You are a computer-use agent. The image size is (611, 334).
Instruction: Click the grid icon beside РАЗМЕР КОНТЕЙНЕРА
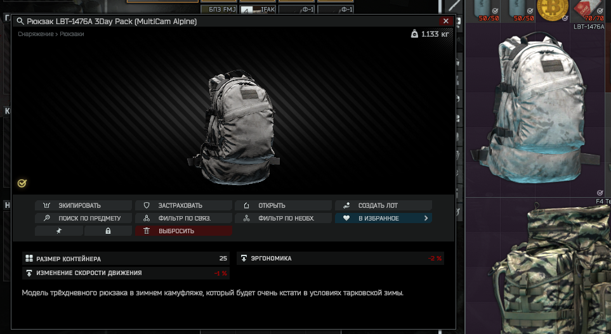pos(29,258)
